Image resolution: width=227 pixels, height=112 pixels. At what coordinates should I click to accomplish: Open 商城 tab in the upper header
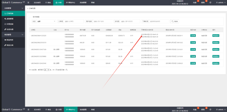coord(93,3)
